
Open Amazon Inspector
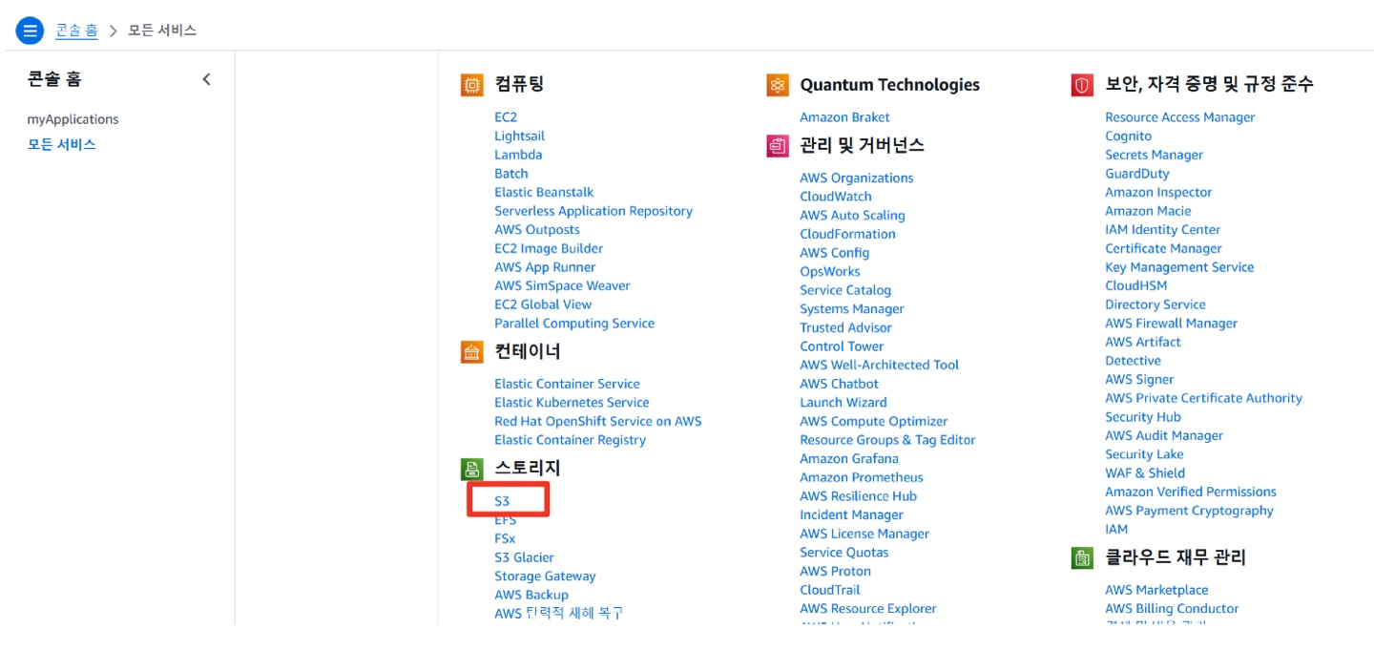click(x=1158, y=192)
